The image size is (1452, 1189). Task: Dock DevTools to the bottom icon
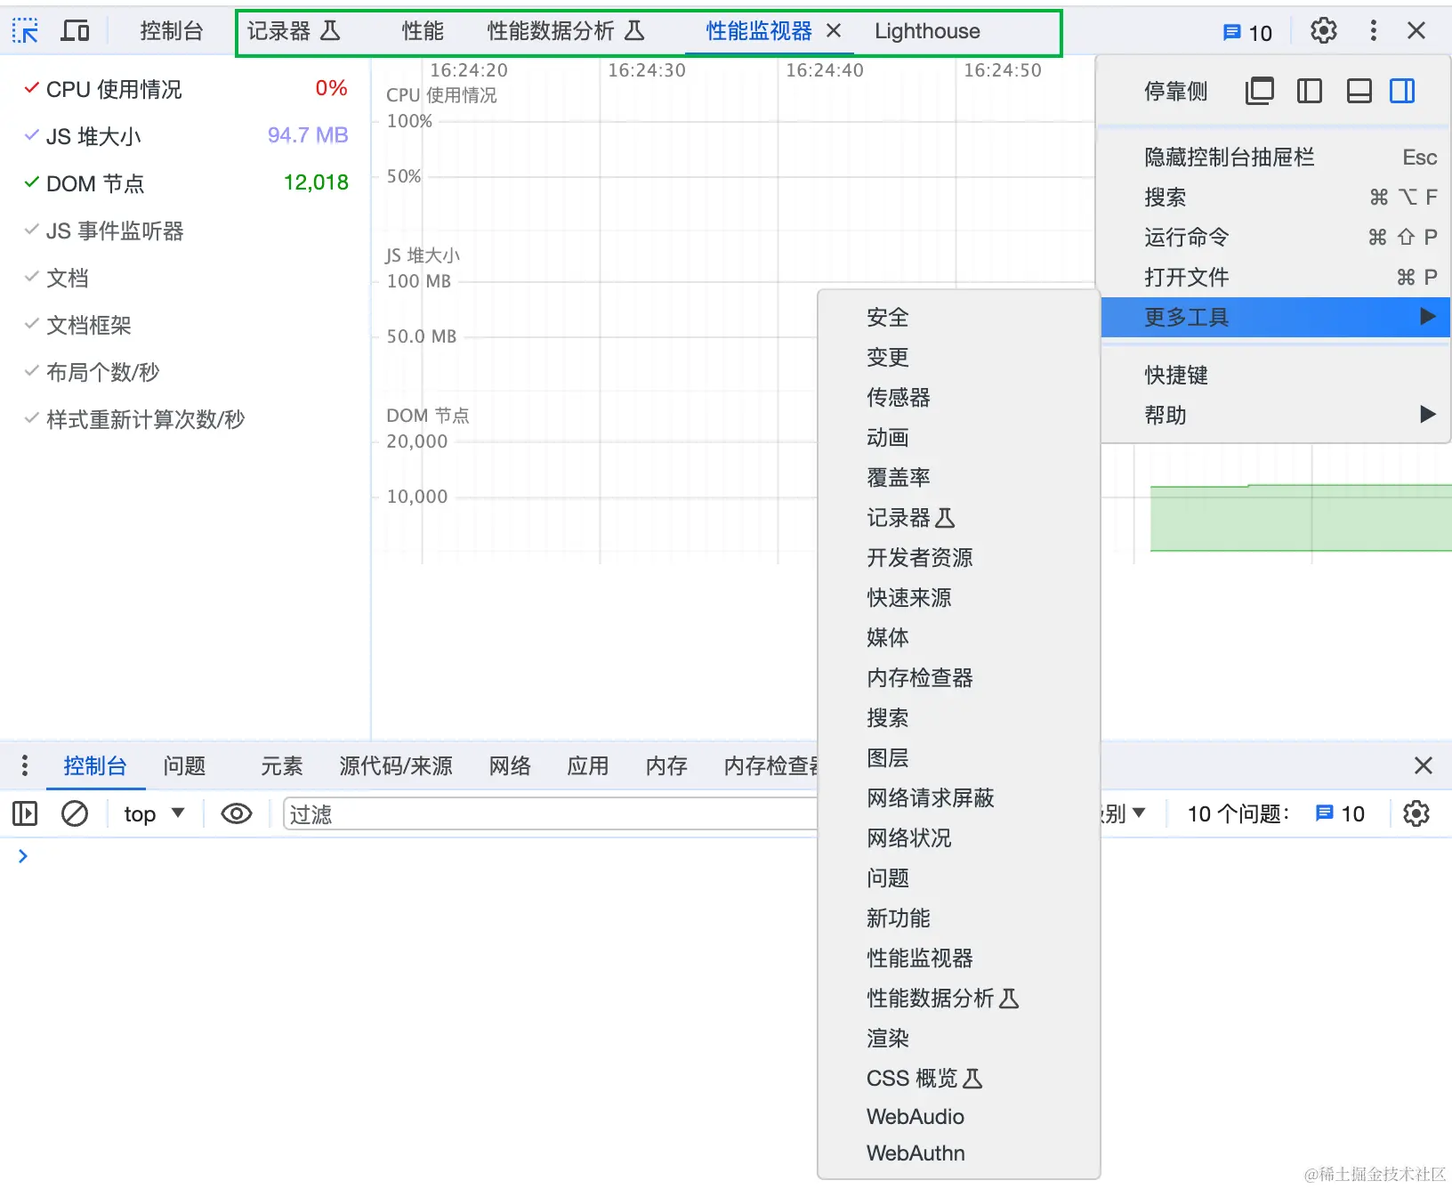1359,91
